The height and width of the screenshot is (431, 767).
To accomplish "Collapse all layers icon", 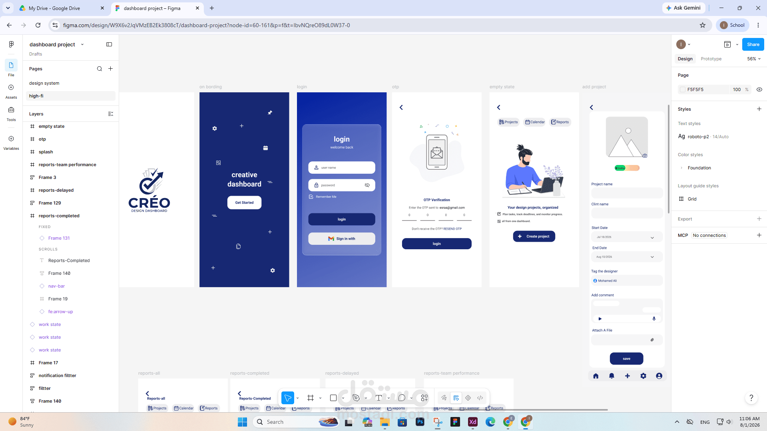I will (x=111, y=114).
